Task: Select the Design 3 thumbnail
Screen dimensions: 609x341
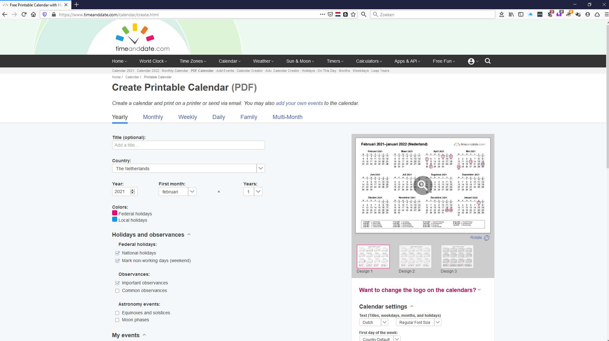Action: coord(457,256)
